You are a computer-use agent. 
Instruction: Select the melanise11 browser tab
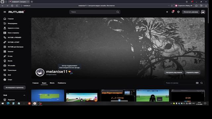coord(19,2)
